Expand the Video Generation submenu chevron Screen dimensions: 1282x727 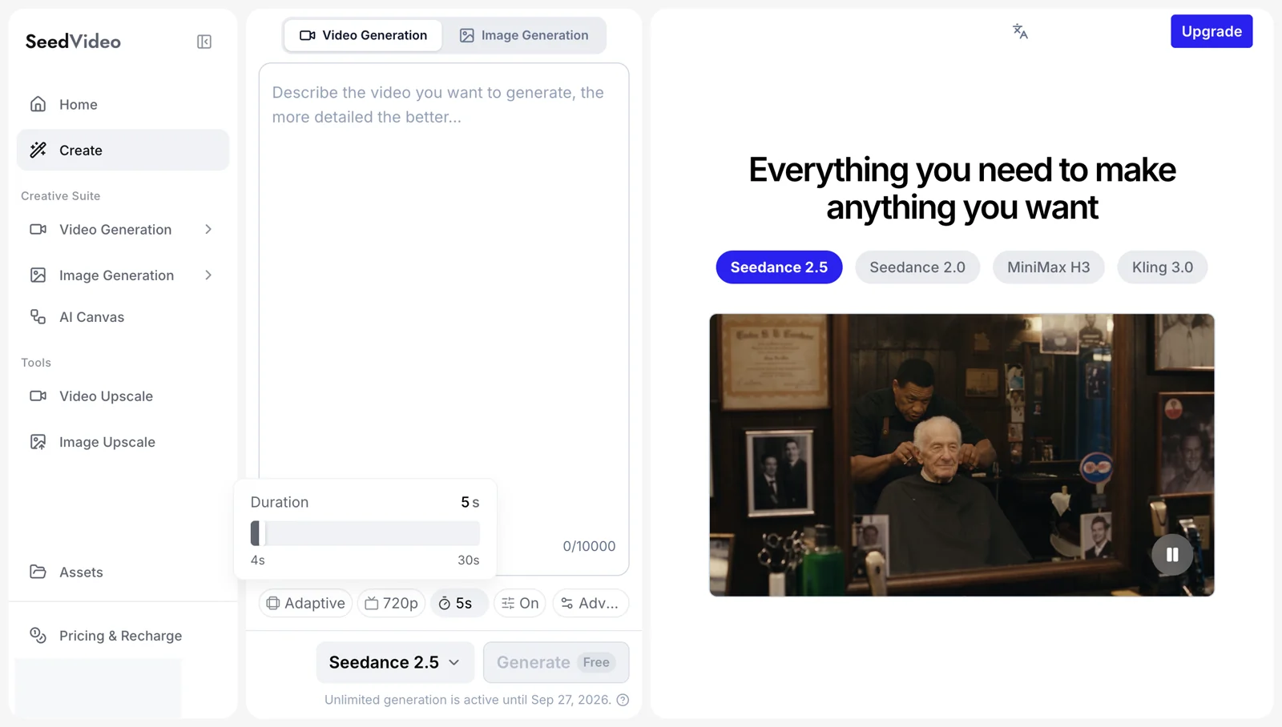pos(208,230)
